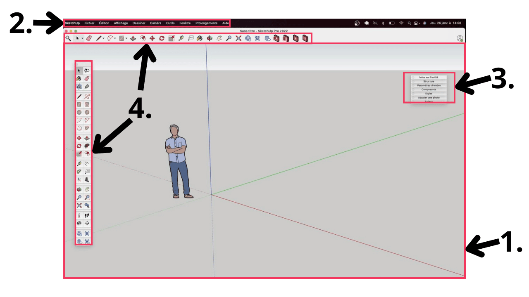The height and width of the screenshot is (297, 529).
Task: Open the Affichage menu
Action: [121, 23]
